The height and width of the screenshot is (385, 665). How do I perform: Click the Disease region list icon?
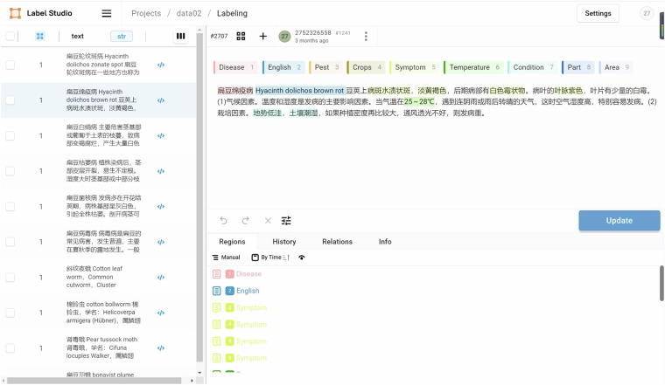[x=217, y=274]
